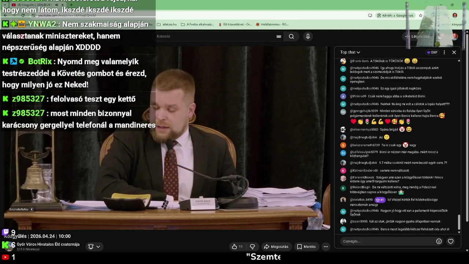Click @RolandBagin avatar in chat

click(x=343, y=188)
